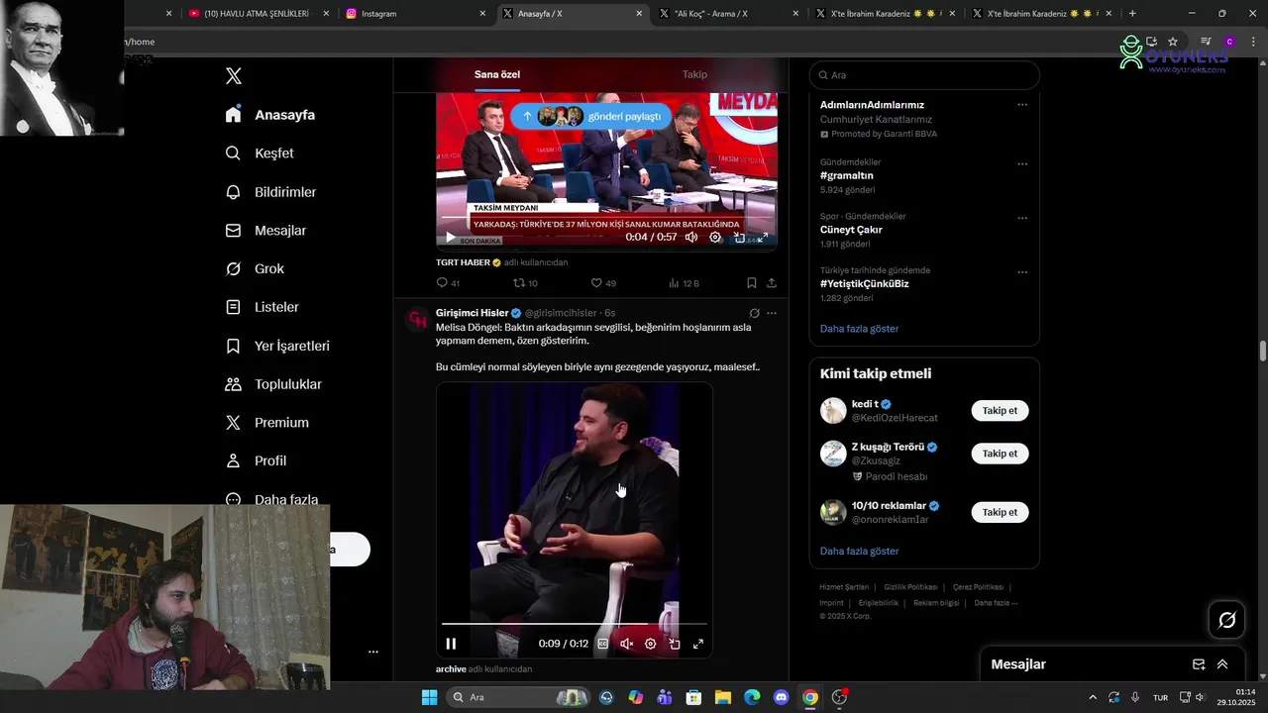This screenshot has width=1268, height=713.
Task: Open options for #YetiştikÇünküBiz trend
Action: coord(1022,272)
